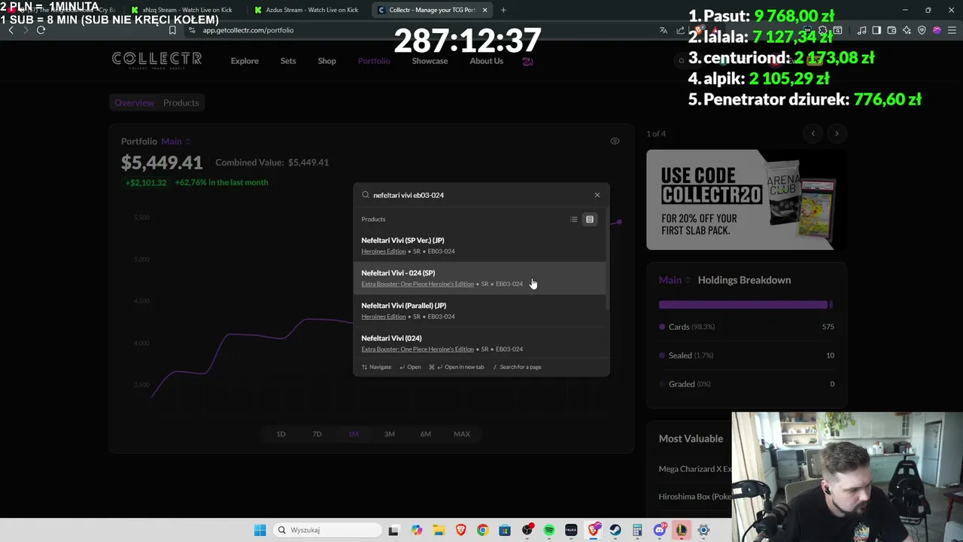Select the 7D chart range
This screenshot has width=963, height=542.
(317, 434)
